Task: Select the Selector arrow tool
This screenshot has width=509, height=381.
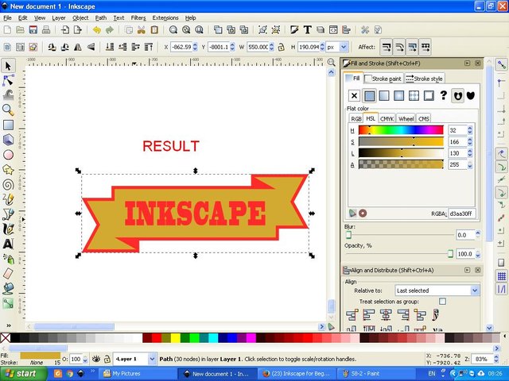Action: click(x=8, y=66)
